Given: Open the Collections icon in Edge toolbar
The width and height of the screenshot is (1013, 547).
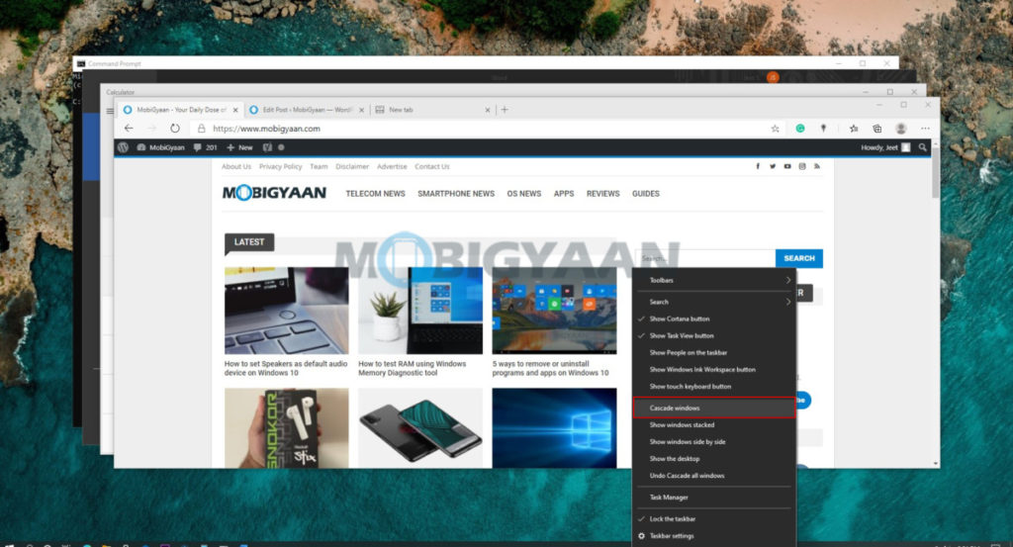Looking at the screenshot, I should click(x=876, y=129).
